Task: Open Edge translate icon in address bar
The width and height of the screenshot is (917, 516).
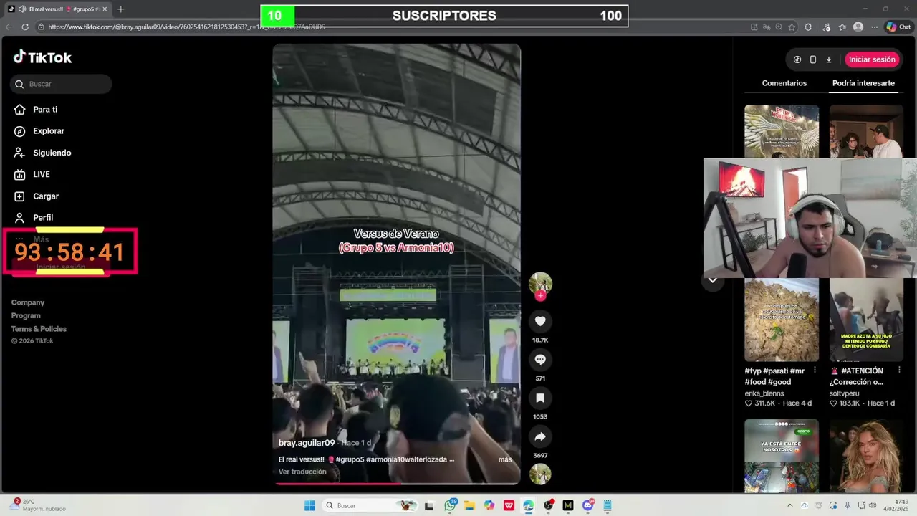Action: 767,27
